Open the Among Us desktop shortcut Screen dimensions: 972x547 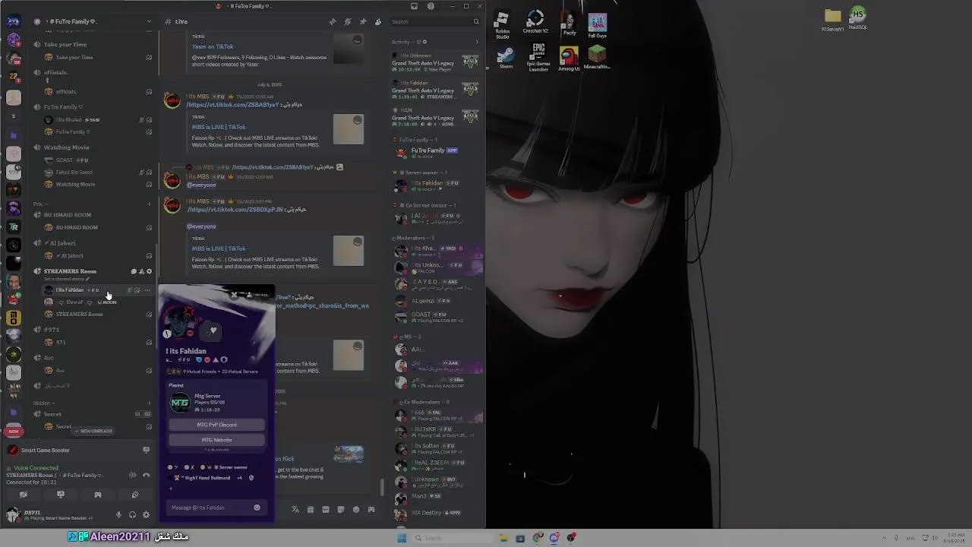pyautogui.click(x=569, y=58)
